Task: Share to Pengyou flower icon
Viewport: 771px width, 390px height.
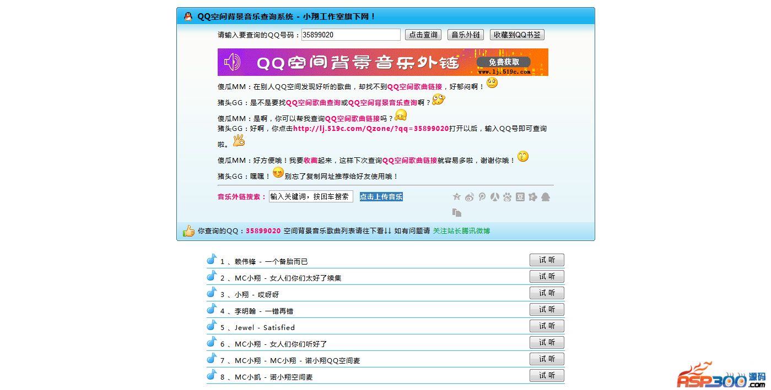Action: tap(532, 197)
